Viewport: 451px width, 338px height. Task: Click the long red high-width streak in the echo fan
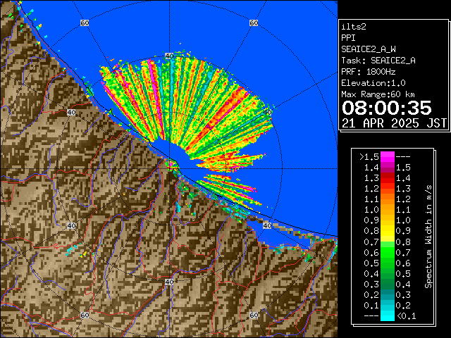(x=218, y=118)
